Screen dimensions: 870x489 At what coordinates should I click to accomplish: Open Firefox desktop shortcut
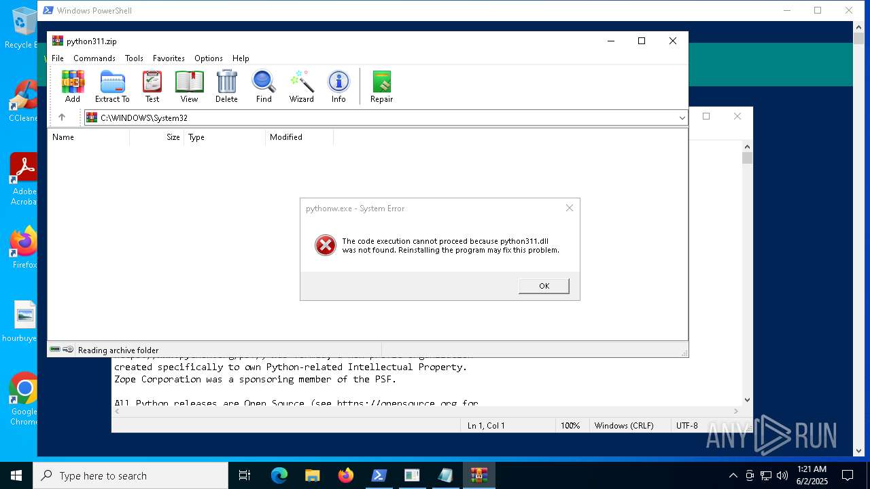[24, 248]
